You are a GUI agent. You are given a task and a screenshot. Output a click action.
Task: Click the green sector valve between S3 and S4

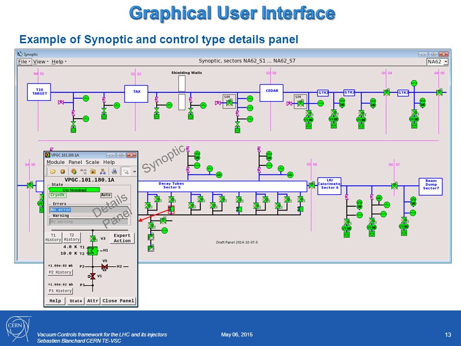(x=387, y=92)
